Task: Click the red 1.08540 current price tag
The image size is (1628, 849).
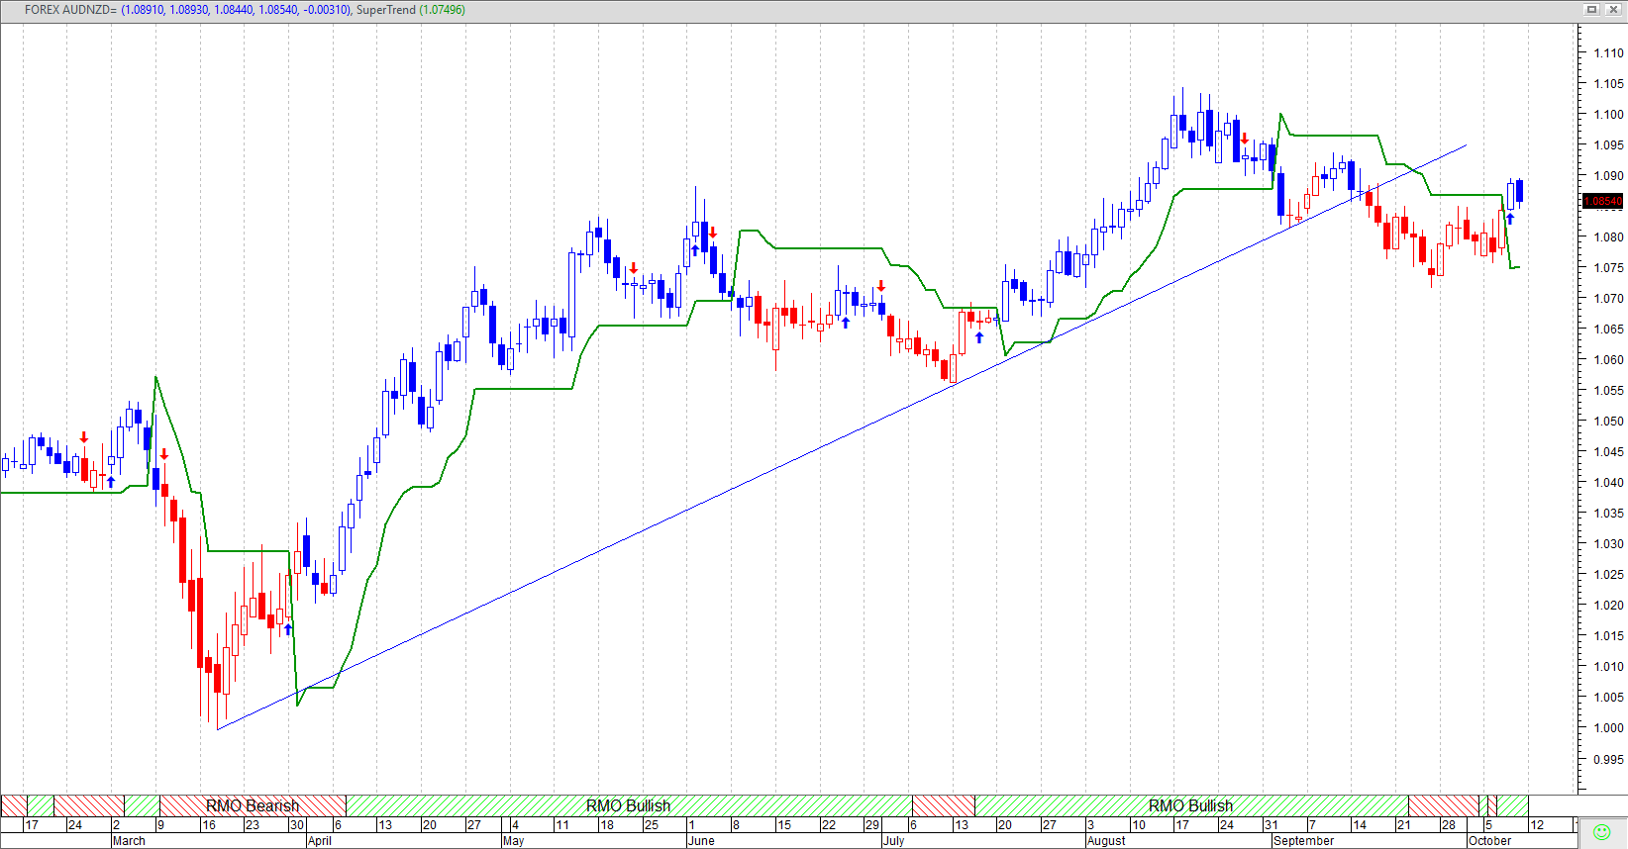Action: 1603,201
